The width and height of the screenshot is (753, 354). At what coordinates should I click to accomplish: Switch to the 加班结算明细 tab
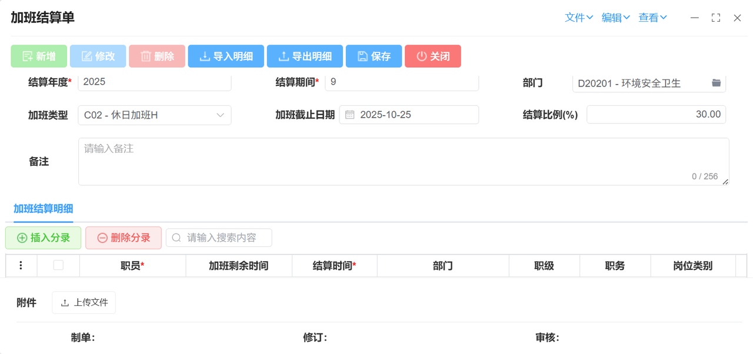(43, 209)
